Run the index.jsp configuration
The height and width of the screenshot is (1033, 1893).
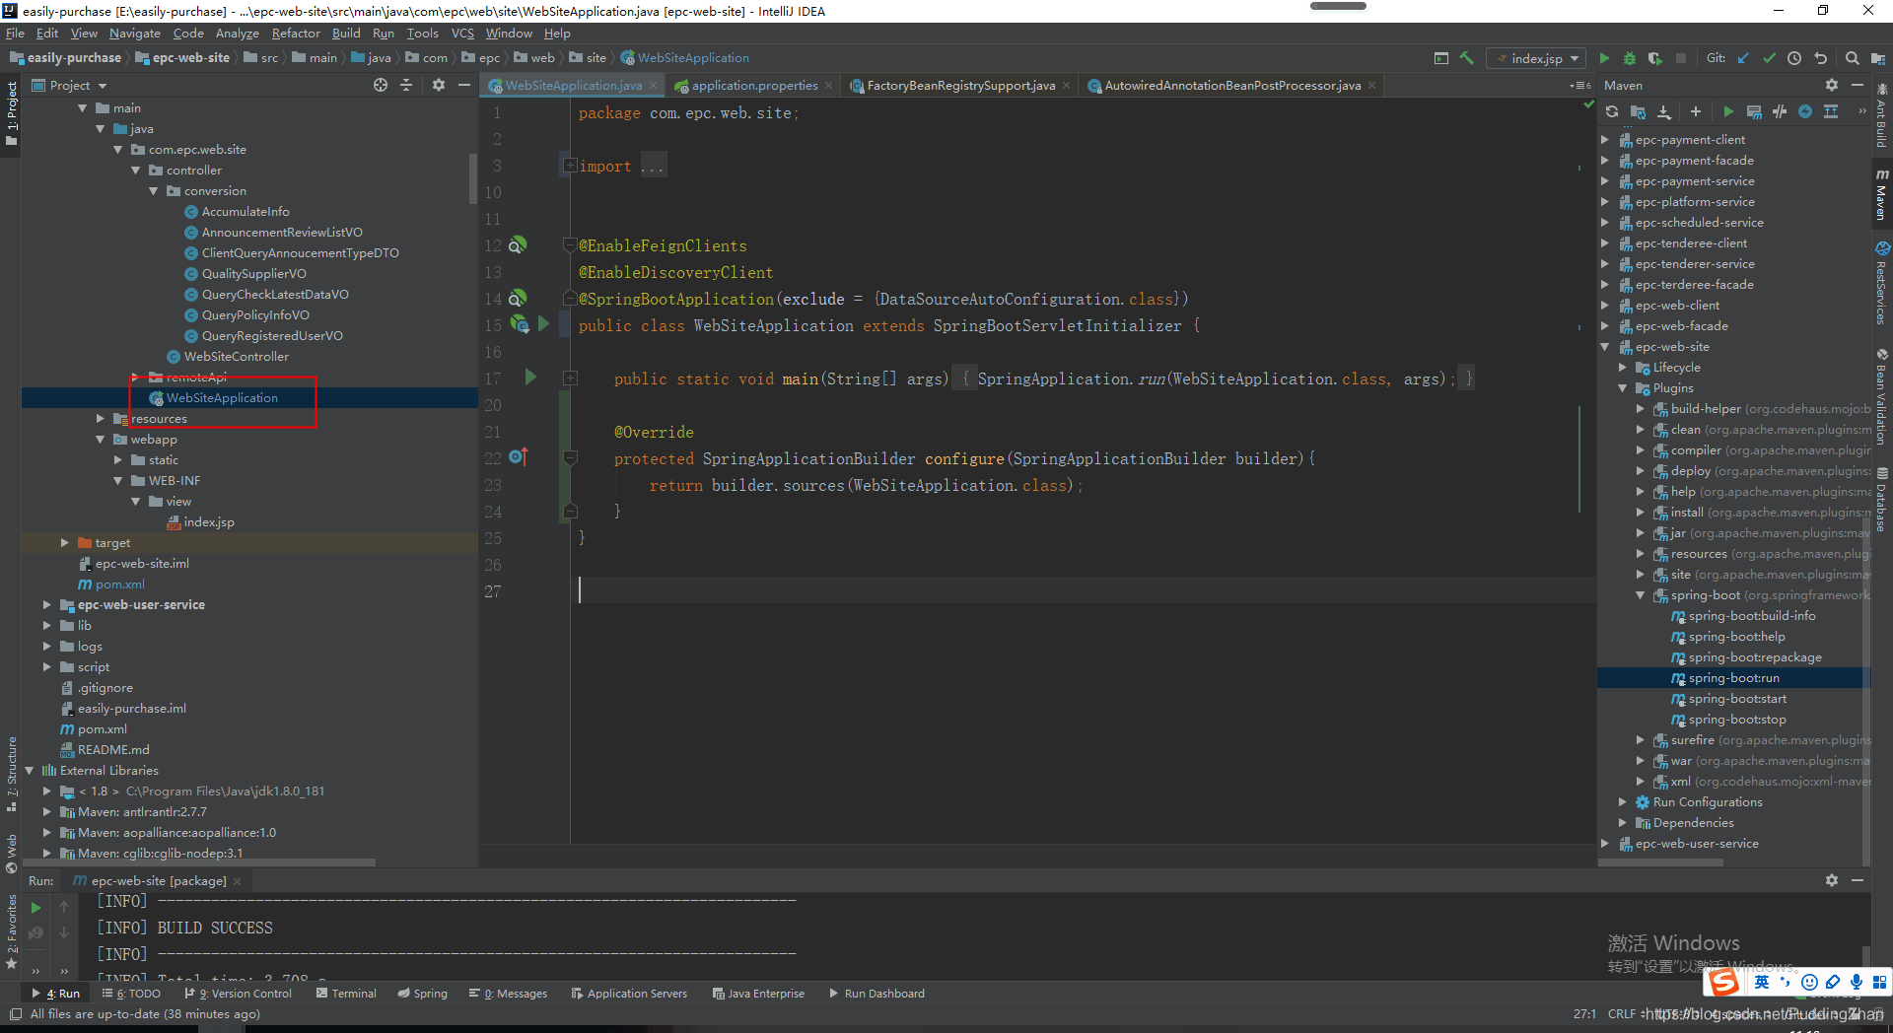click(x=1604, y=58)
